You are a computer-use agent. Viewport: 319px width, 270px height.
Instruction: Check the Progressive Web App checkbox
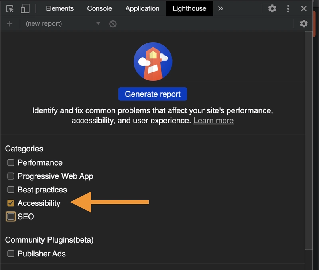(11, 176)
